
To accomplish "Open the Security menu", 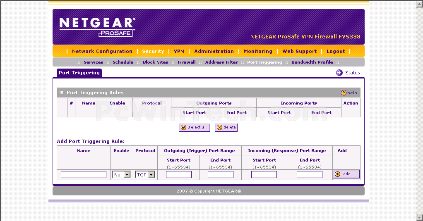I will click(x=153, y=51).
